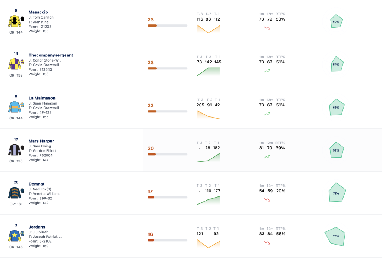Click Jordans' blue silks with yellow star

coord(16,235)
